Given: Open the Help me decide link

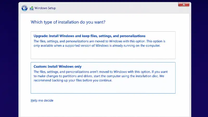Looking at the screenshot, I should coord(42,100).
